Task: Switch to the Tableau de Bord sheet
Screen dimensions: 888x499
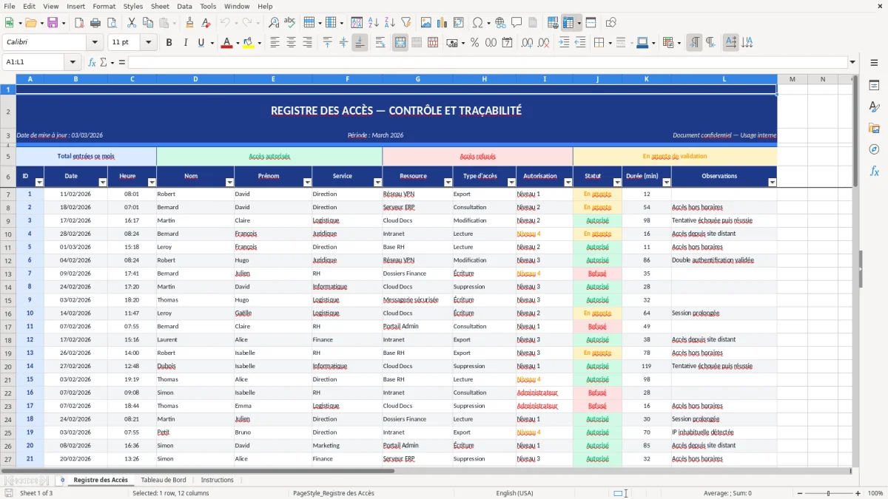Action: tap(164, 480)
